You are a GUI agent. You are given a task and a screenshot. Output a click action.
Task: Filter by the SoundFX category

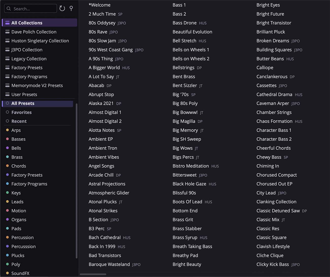tap(20, 273)
